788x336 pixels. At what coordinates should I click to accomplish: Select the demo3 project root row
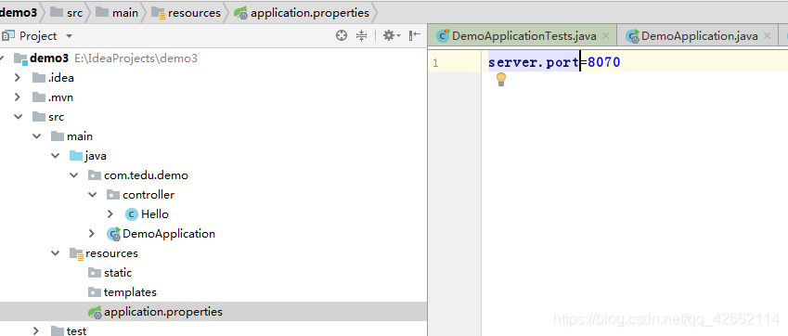pyautogui.click(x=213, y=58)
